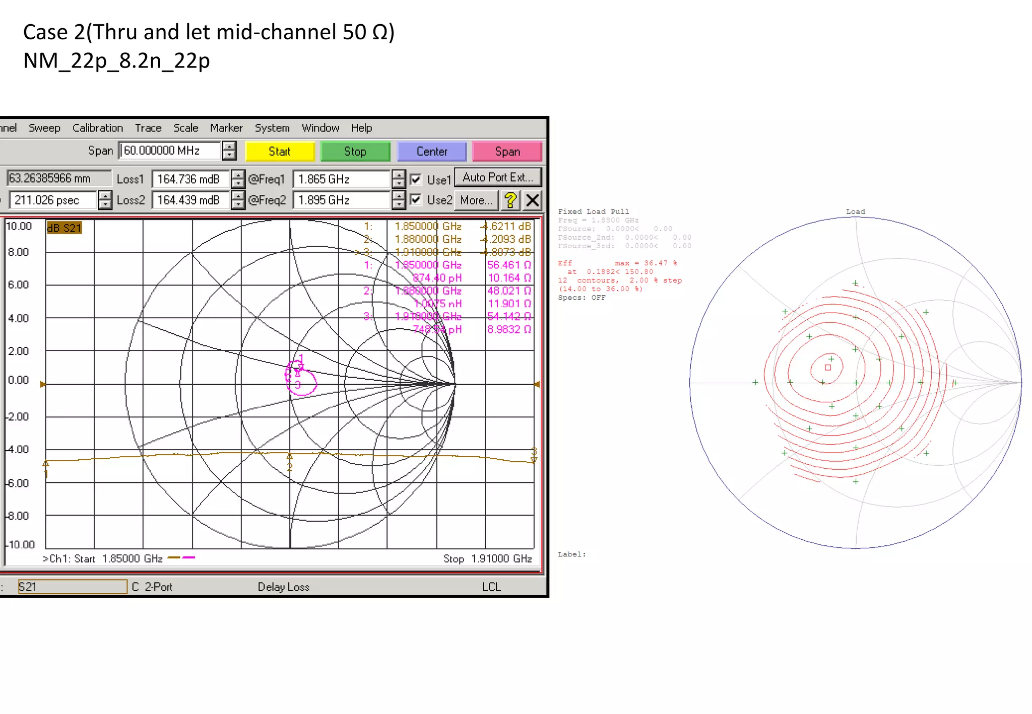Click the Smith chart marker cluster
Viewport: 1032px width, 714px height.
point(300,375)
